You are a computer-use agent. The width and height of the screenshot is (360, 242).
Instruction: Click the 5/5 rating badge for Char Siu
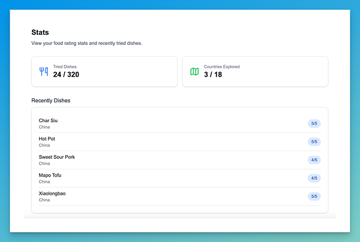(x=314, y=123)
